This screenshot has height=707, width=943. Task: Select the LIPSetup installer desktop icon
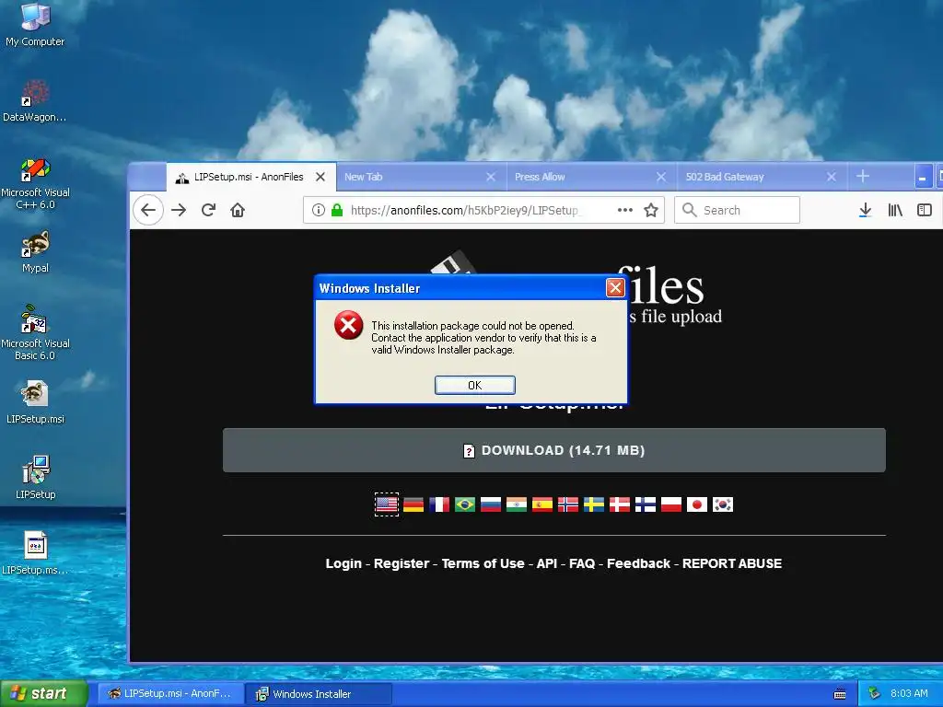pos(36,478)
